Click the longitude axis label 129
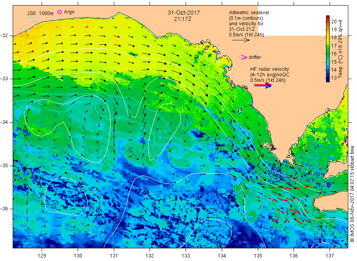Image resolution: width=357 pixels, height=261 pixels. [42, 256]
